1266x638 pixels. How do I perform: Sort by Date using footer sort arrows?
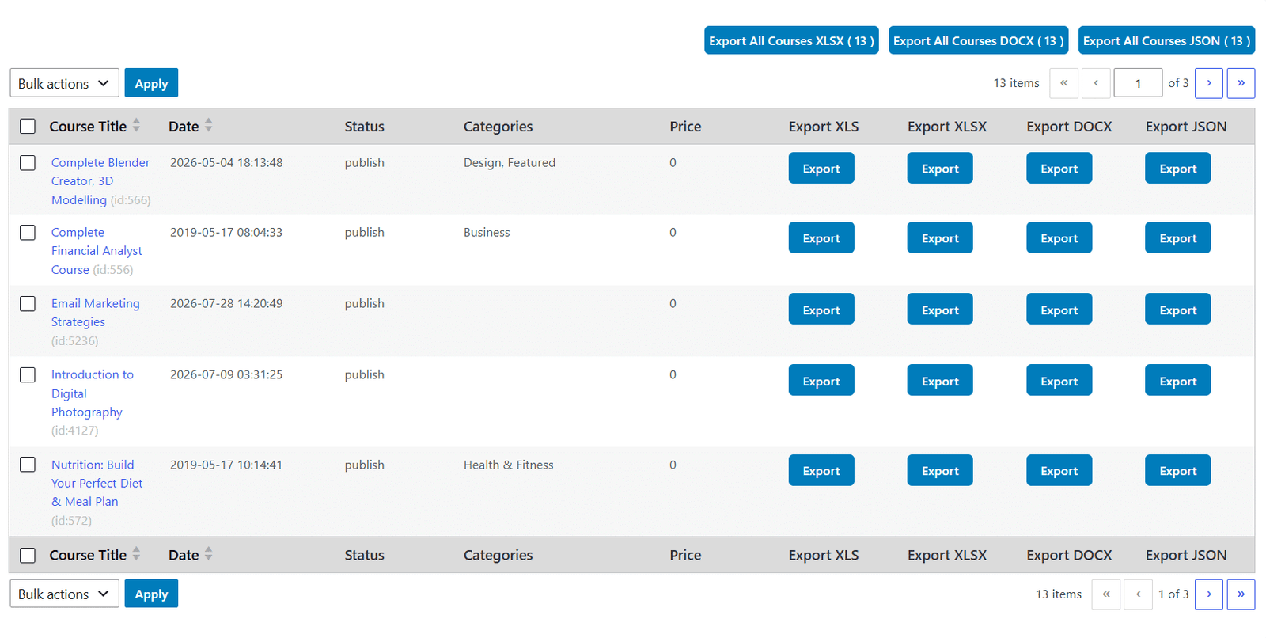click(x=208, y=554)
